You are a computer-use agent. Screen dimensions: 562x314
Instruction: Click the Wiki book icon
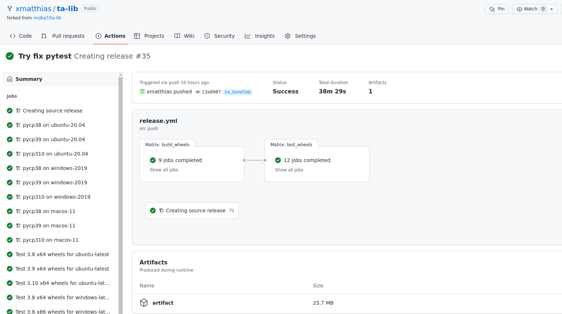point(177,36)
